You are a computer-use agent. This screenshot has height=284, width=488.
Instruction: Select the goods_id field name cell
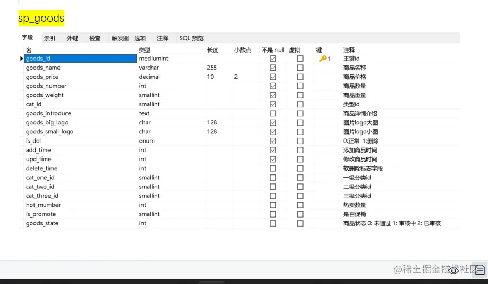pos(80,58)
